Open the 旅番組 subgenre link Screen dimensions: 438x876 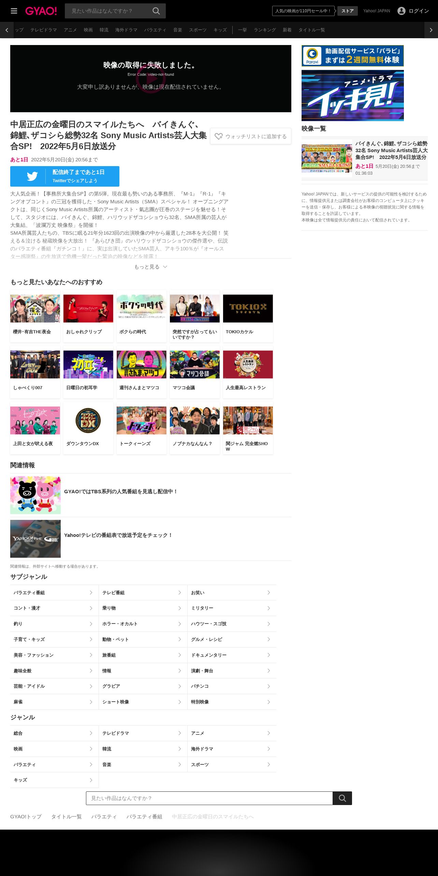(143, 655)
